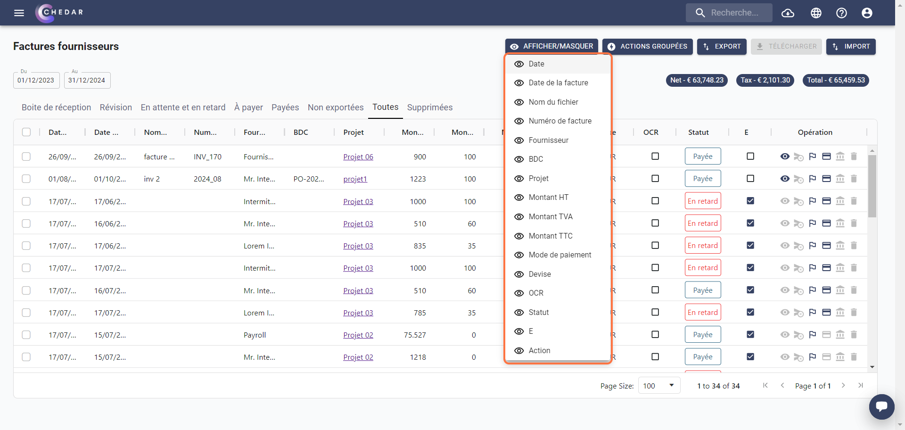
Task: Click cancel-send icon in INV_170 row
Action: click(798, 157)
